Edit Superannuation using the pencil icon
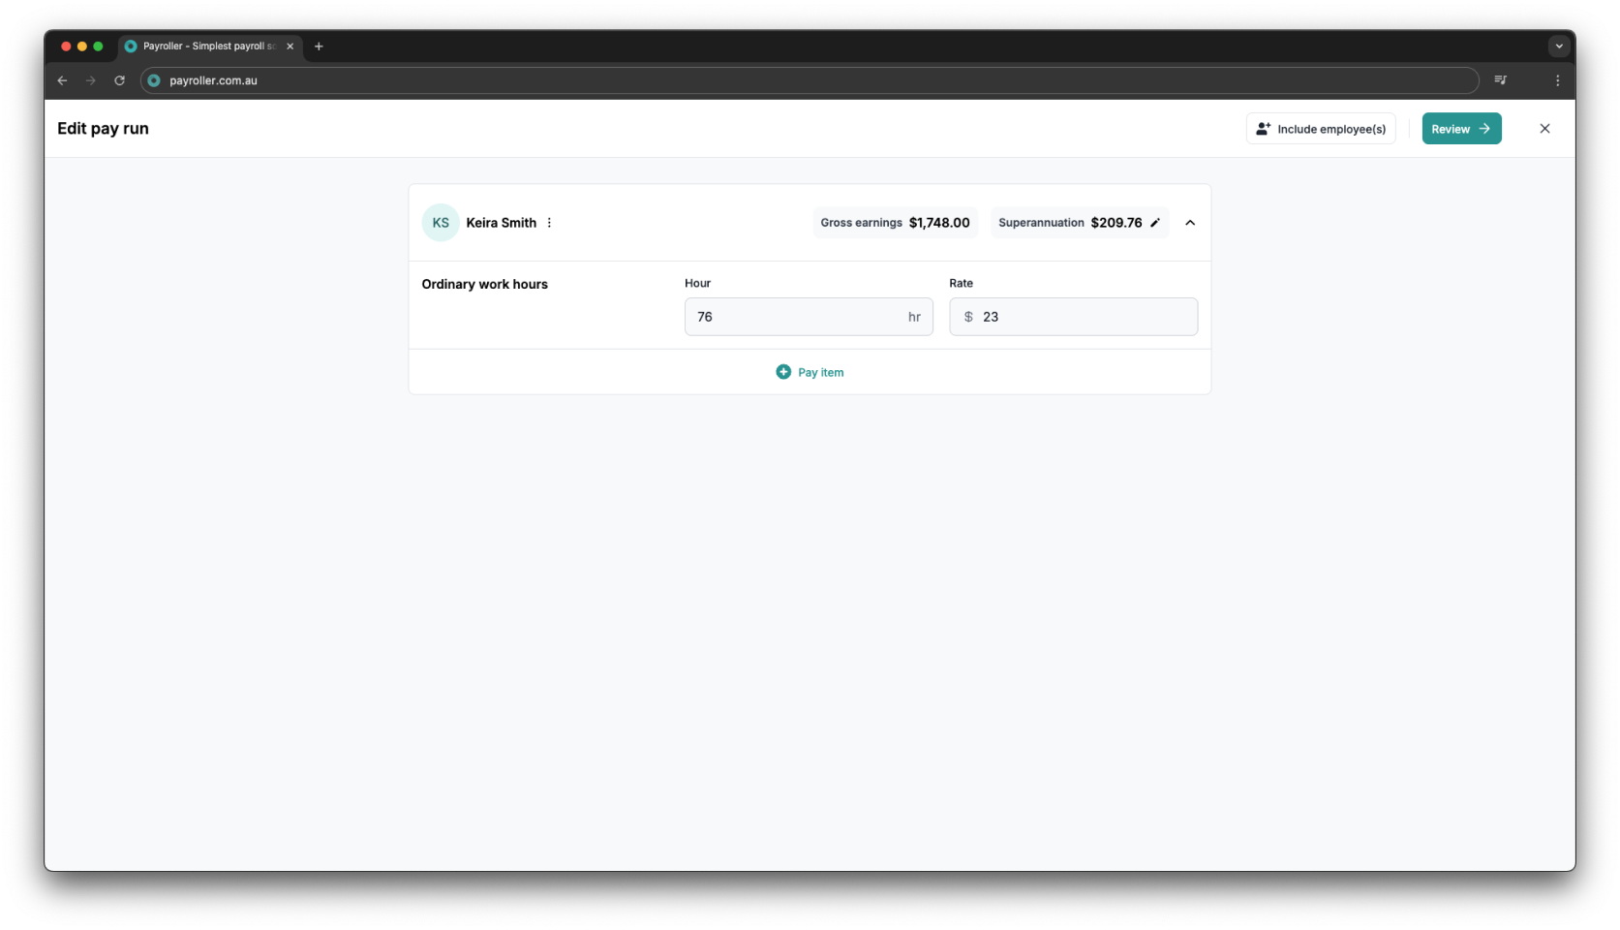 coord(1156,222)
